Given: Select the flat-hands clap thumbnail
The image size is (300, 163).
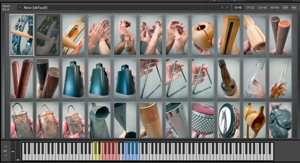Looking at the screenshot, I should (x=99, y=35).
